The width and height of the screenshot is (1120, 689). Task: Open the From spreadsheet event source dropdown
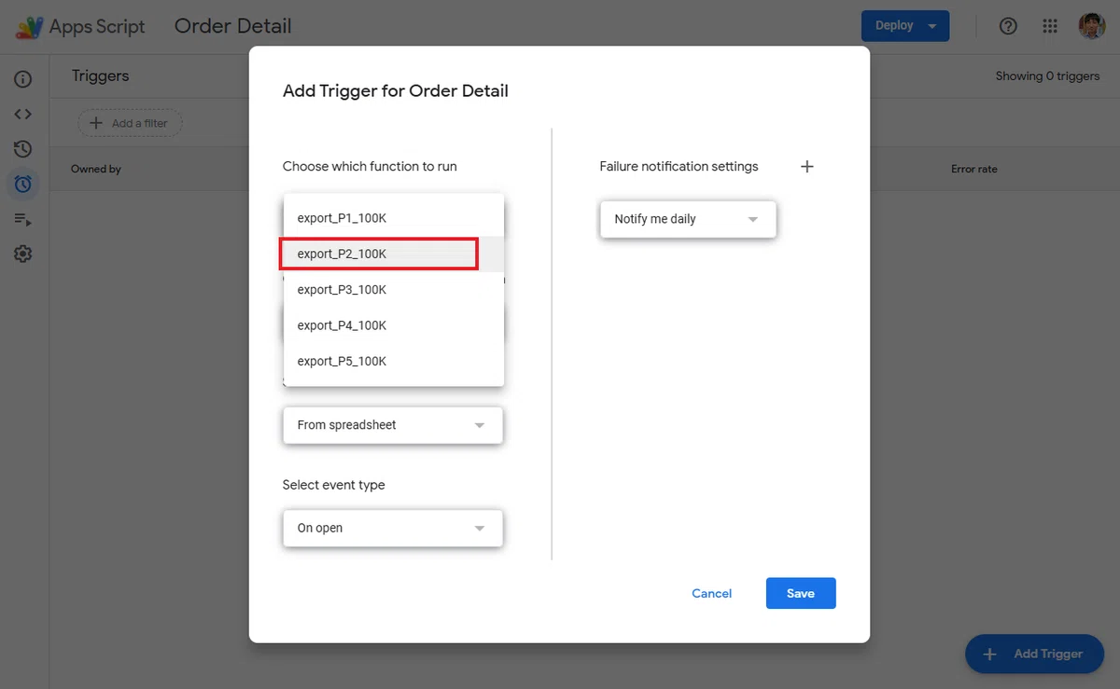click(x=393, y=425)
